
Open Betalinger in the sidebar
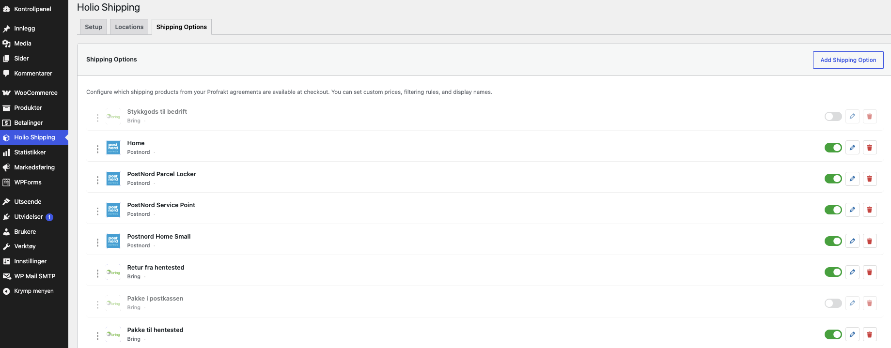pos(34,123)
